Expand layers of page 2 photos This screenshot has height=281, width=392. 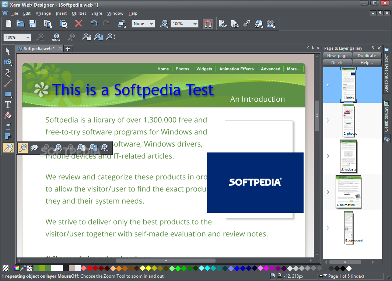click(328, 120)
